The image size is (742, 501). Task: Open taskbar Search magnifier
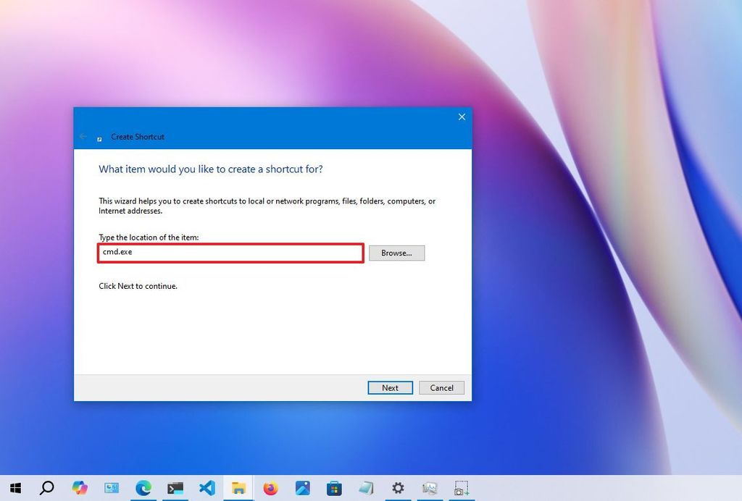point(47,488)
